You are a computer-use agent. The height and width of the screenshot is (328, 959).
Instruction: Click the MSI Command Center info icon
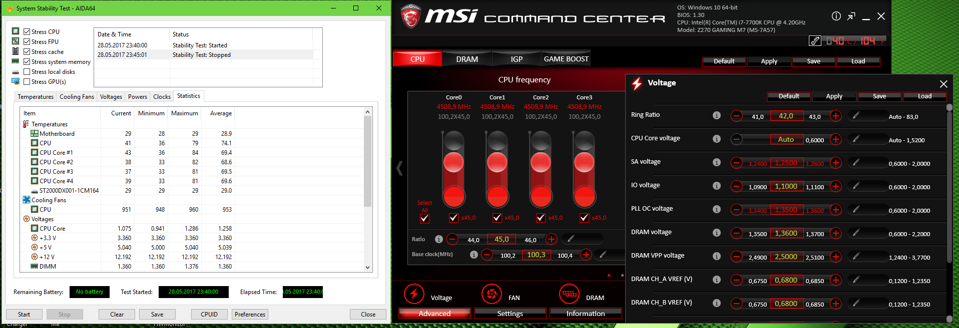(x=836, y=16)
